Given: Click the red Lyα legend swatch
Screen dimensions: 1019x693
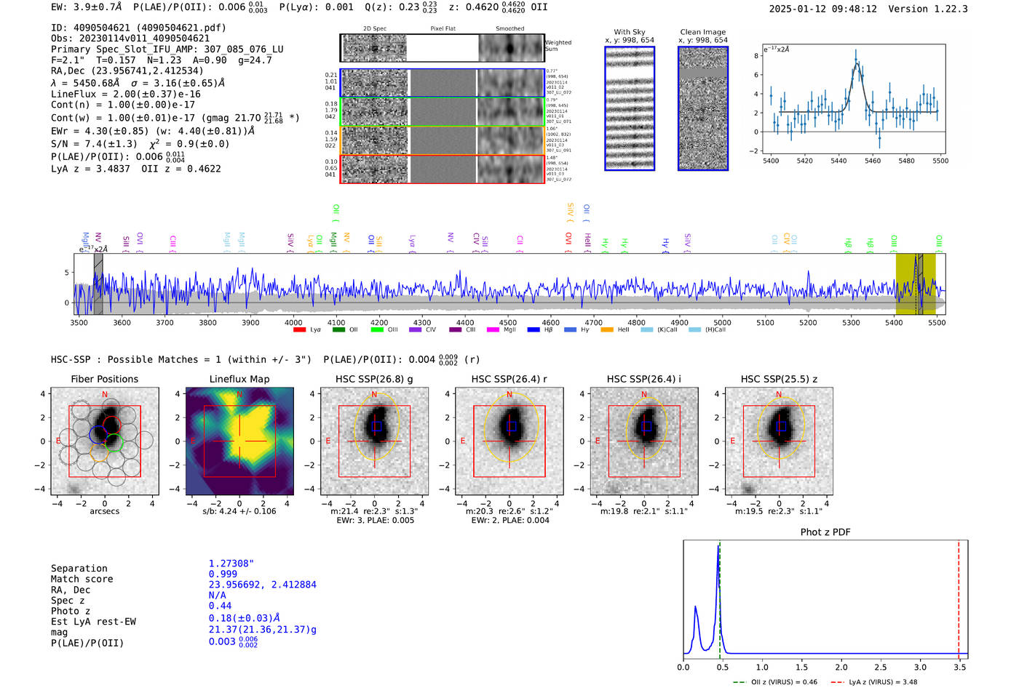Looking at the screenshot, I should click(x=299, y=330).
